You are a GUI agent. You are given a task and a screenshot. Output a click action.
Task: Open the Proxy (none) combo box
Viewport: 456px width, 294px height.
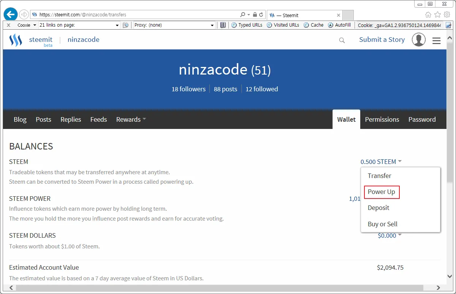click(174, 25)
